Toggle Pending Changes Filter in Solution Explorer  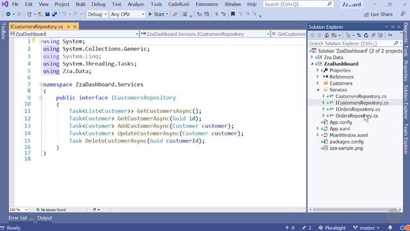coord(348,35)
